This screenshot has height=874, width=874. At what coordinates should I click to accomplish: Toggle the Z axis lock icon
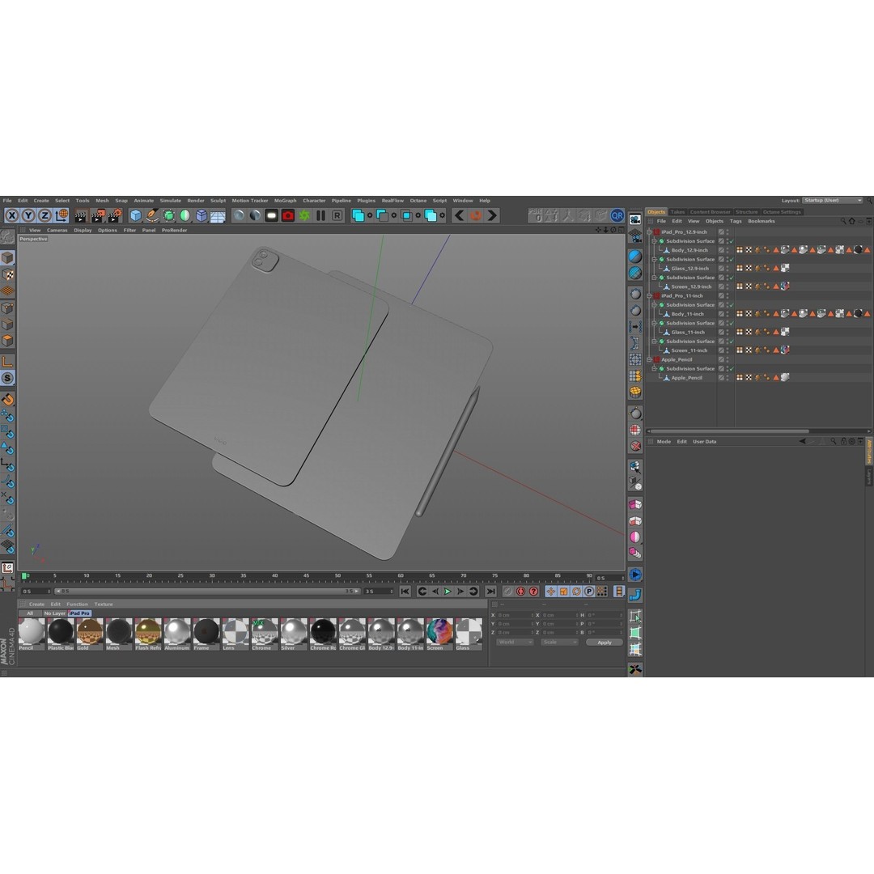tap(45, 216)
